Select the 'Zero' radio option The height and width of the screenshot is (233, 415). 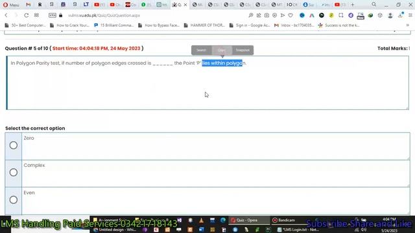(x=14, y=145)
